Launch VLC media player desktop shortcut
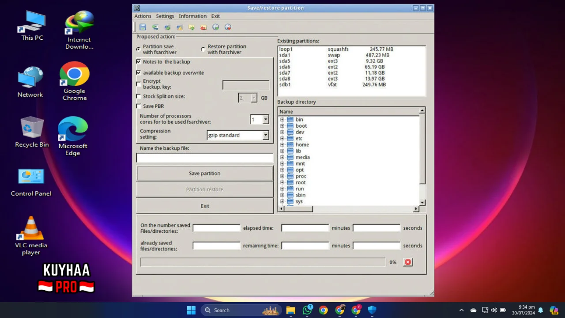The image size is (565, 318). [31, 235]
